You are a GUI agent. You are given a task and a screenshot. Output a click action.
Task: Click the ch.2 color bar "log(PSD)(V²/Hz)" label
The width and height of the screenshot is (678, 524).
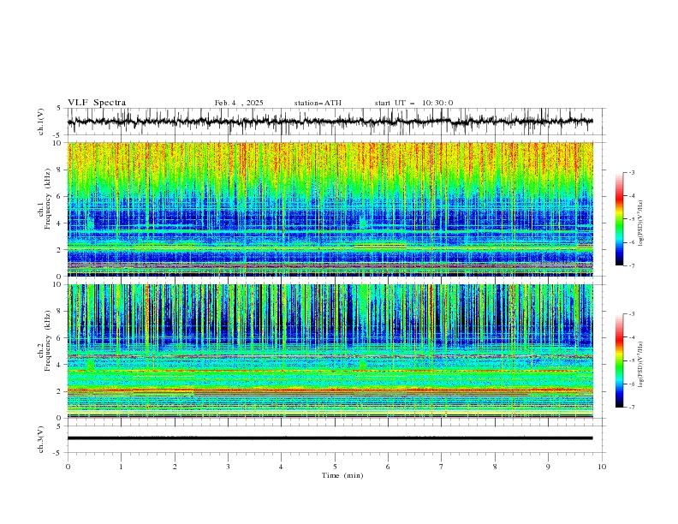point(641,365)
